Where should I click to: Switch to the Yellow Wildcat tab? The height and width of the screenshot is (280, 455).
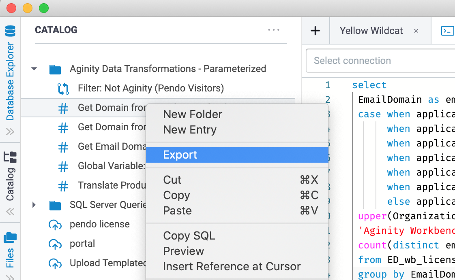point(371,31)
